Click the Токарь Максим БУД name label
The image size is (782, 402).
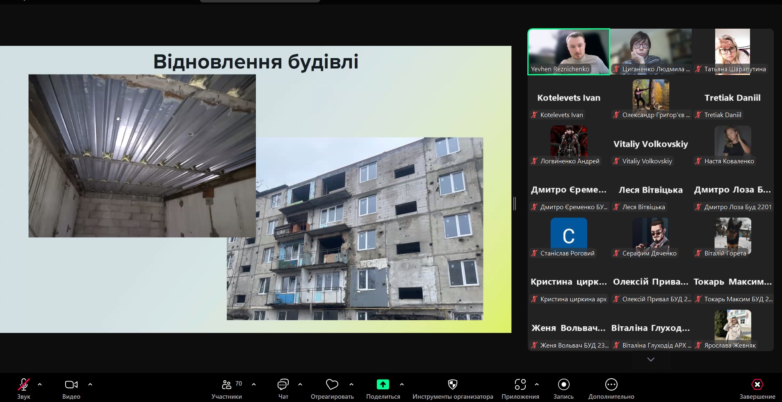pyautogui.click(x=738, y=299)
